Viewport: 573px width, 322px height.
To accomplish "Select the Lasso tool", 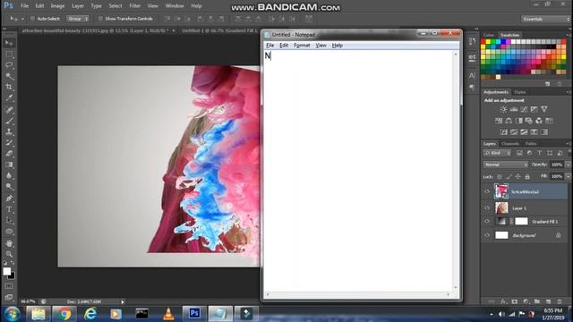I will tap(9, 65).
